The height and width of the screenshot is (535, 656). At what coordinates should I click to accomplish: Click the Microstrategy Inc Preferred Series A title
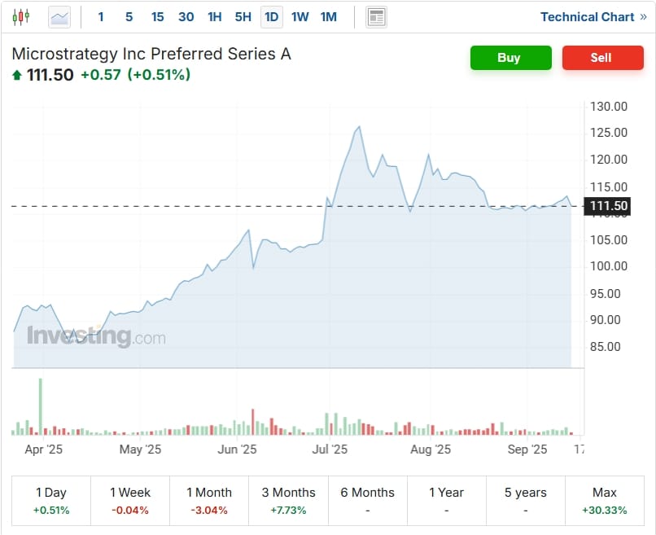click(151, 54)
